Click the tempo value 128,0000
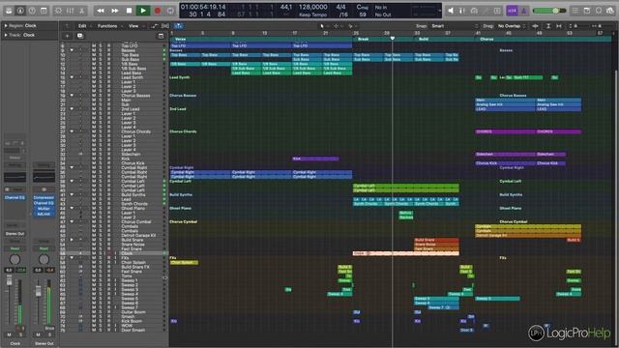 pyautogui.click(x=312, y=7)
